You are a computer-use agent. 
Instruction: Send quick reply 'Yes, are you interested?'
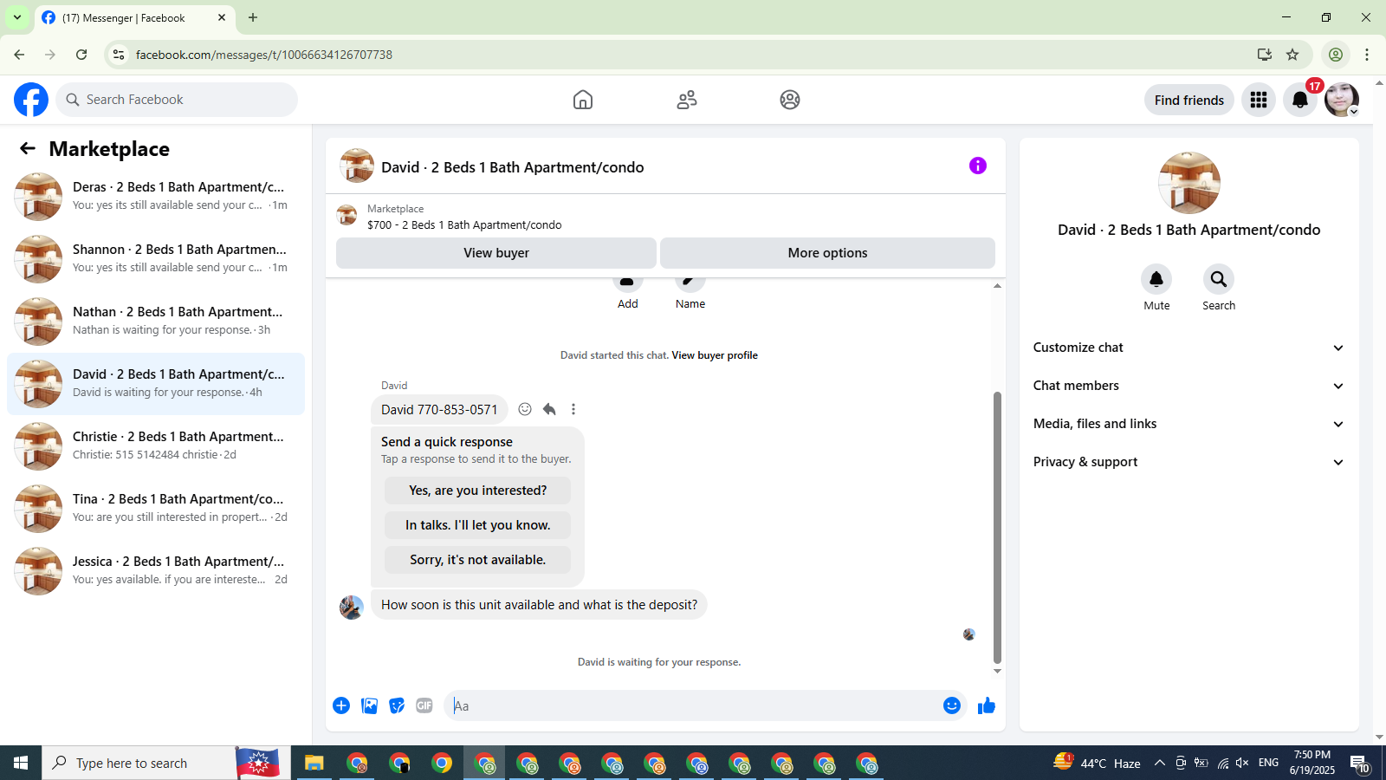point(477,491)
